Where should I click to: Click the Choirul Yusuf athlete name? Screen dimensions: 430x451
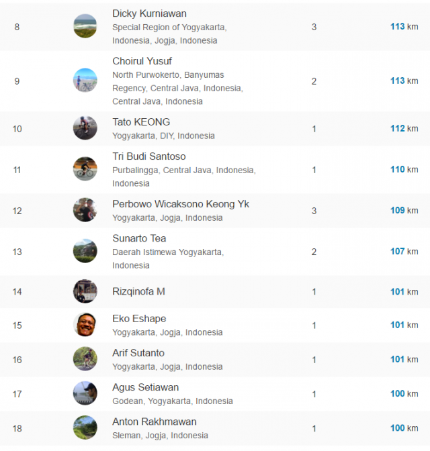coord(142,61)
